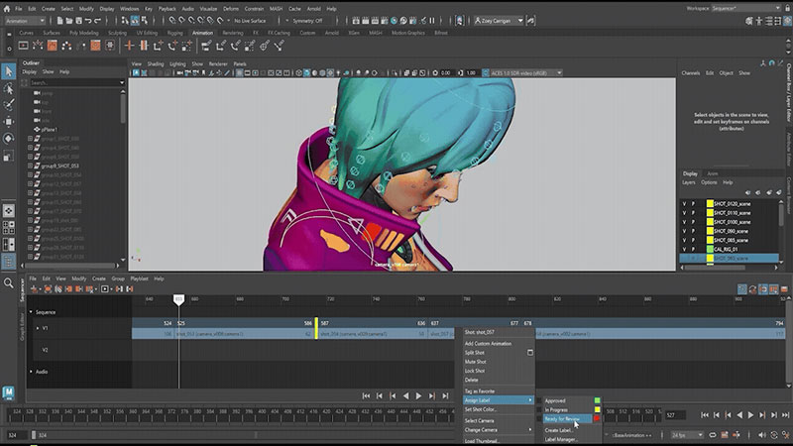Go to start of playback range

point(705,415)
